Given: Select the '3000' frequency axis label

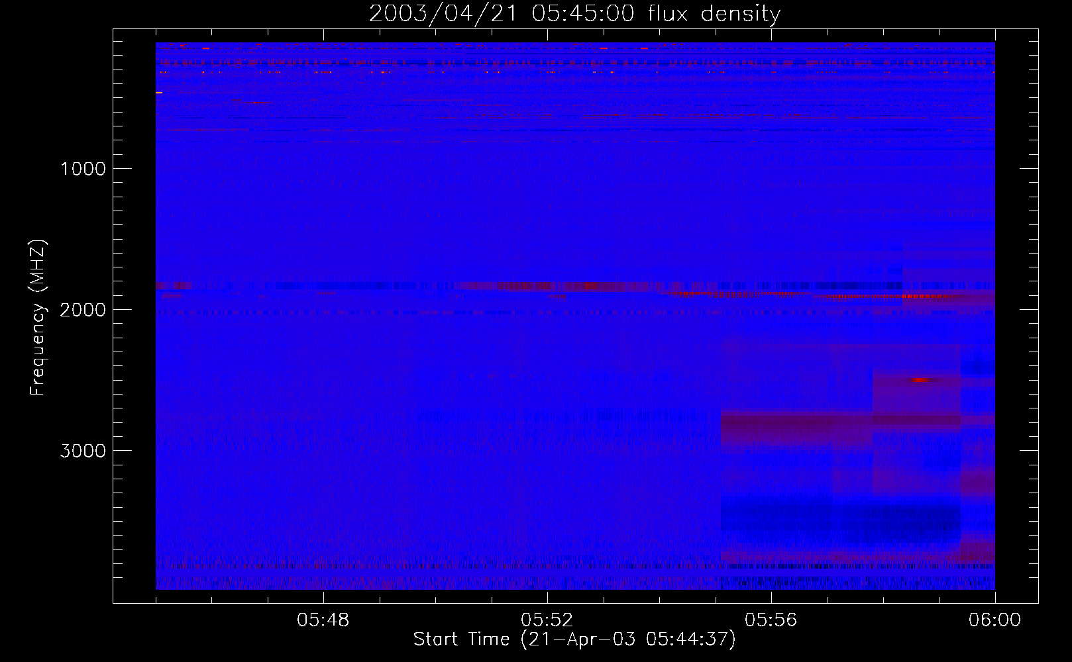Looking at the screenshot, I should tap(83, 451).
